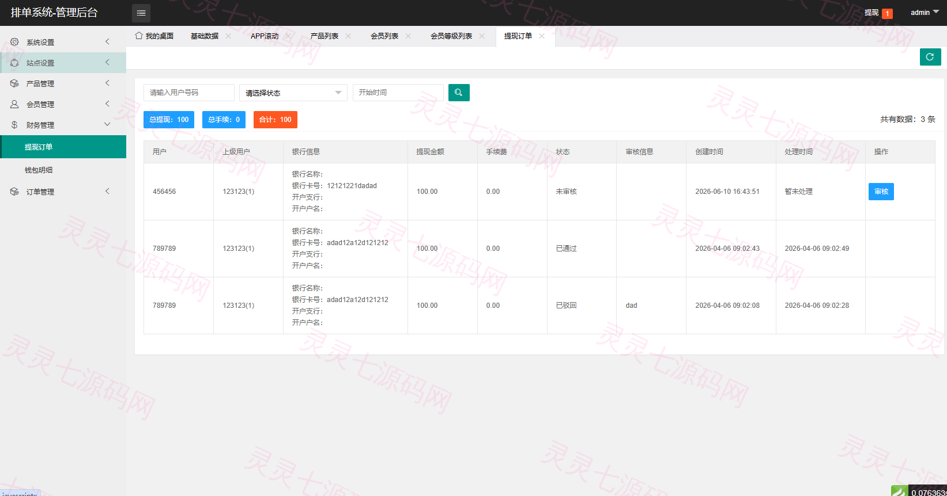The width and height of the screenshot is (947, 496).
Task: Switch to the 会员等级列表 tab
Action: click(451, 36)
